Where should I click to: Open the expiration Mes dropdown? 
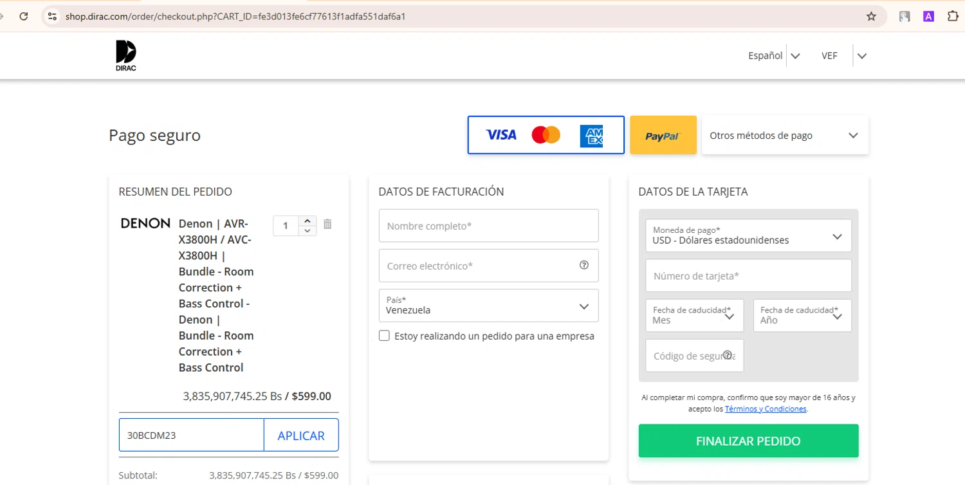point(694,315)
